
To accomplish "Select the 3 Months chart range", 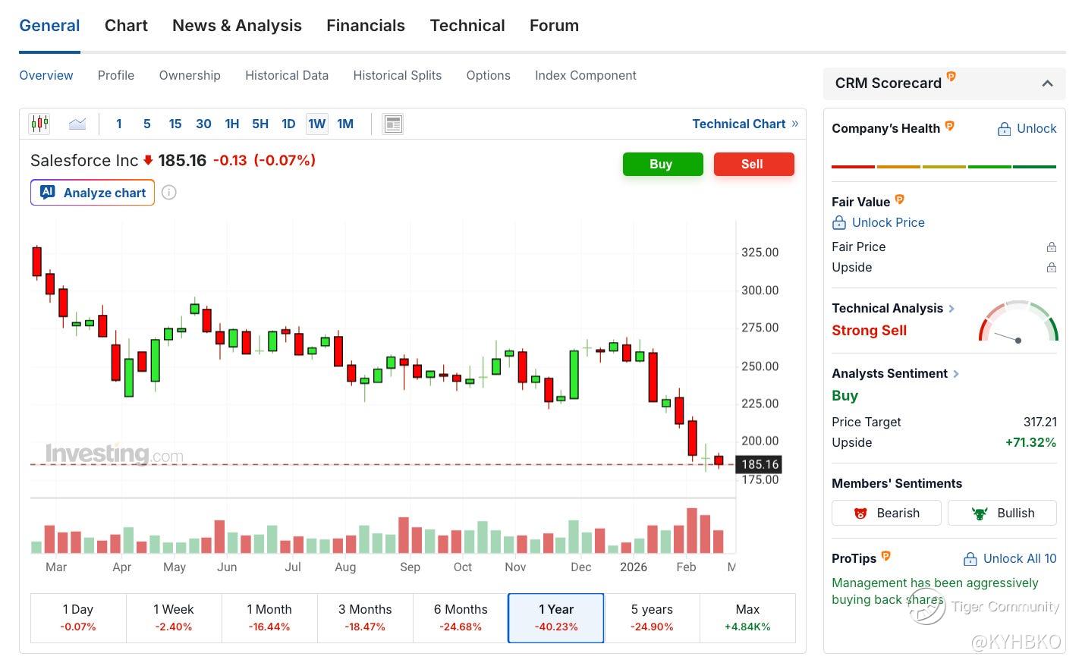I will pyautogui.click(x=365, y=618).
